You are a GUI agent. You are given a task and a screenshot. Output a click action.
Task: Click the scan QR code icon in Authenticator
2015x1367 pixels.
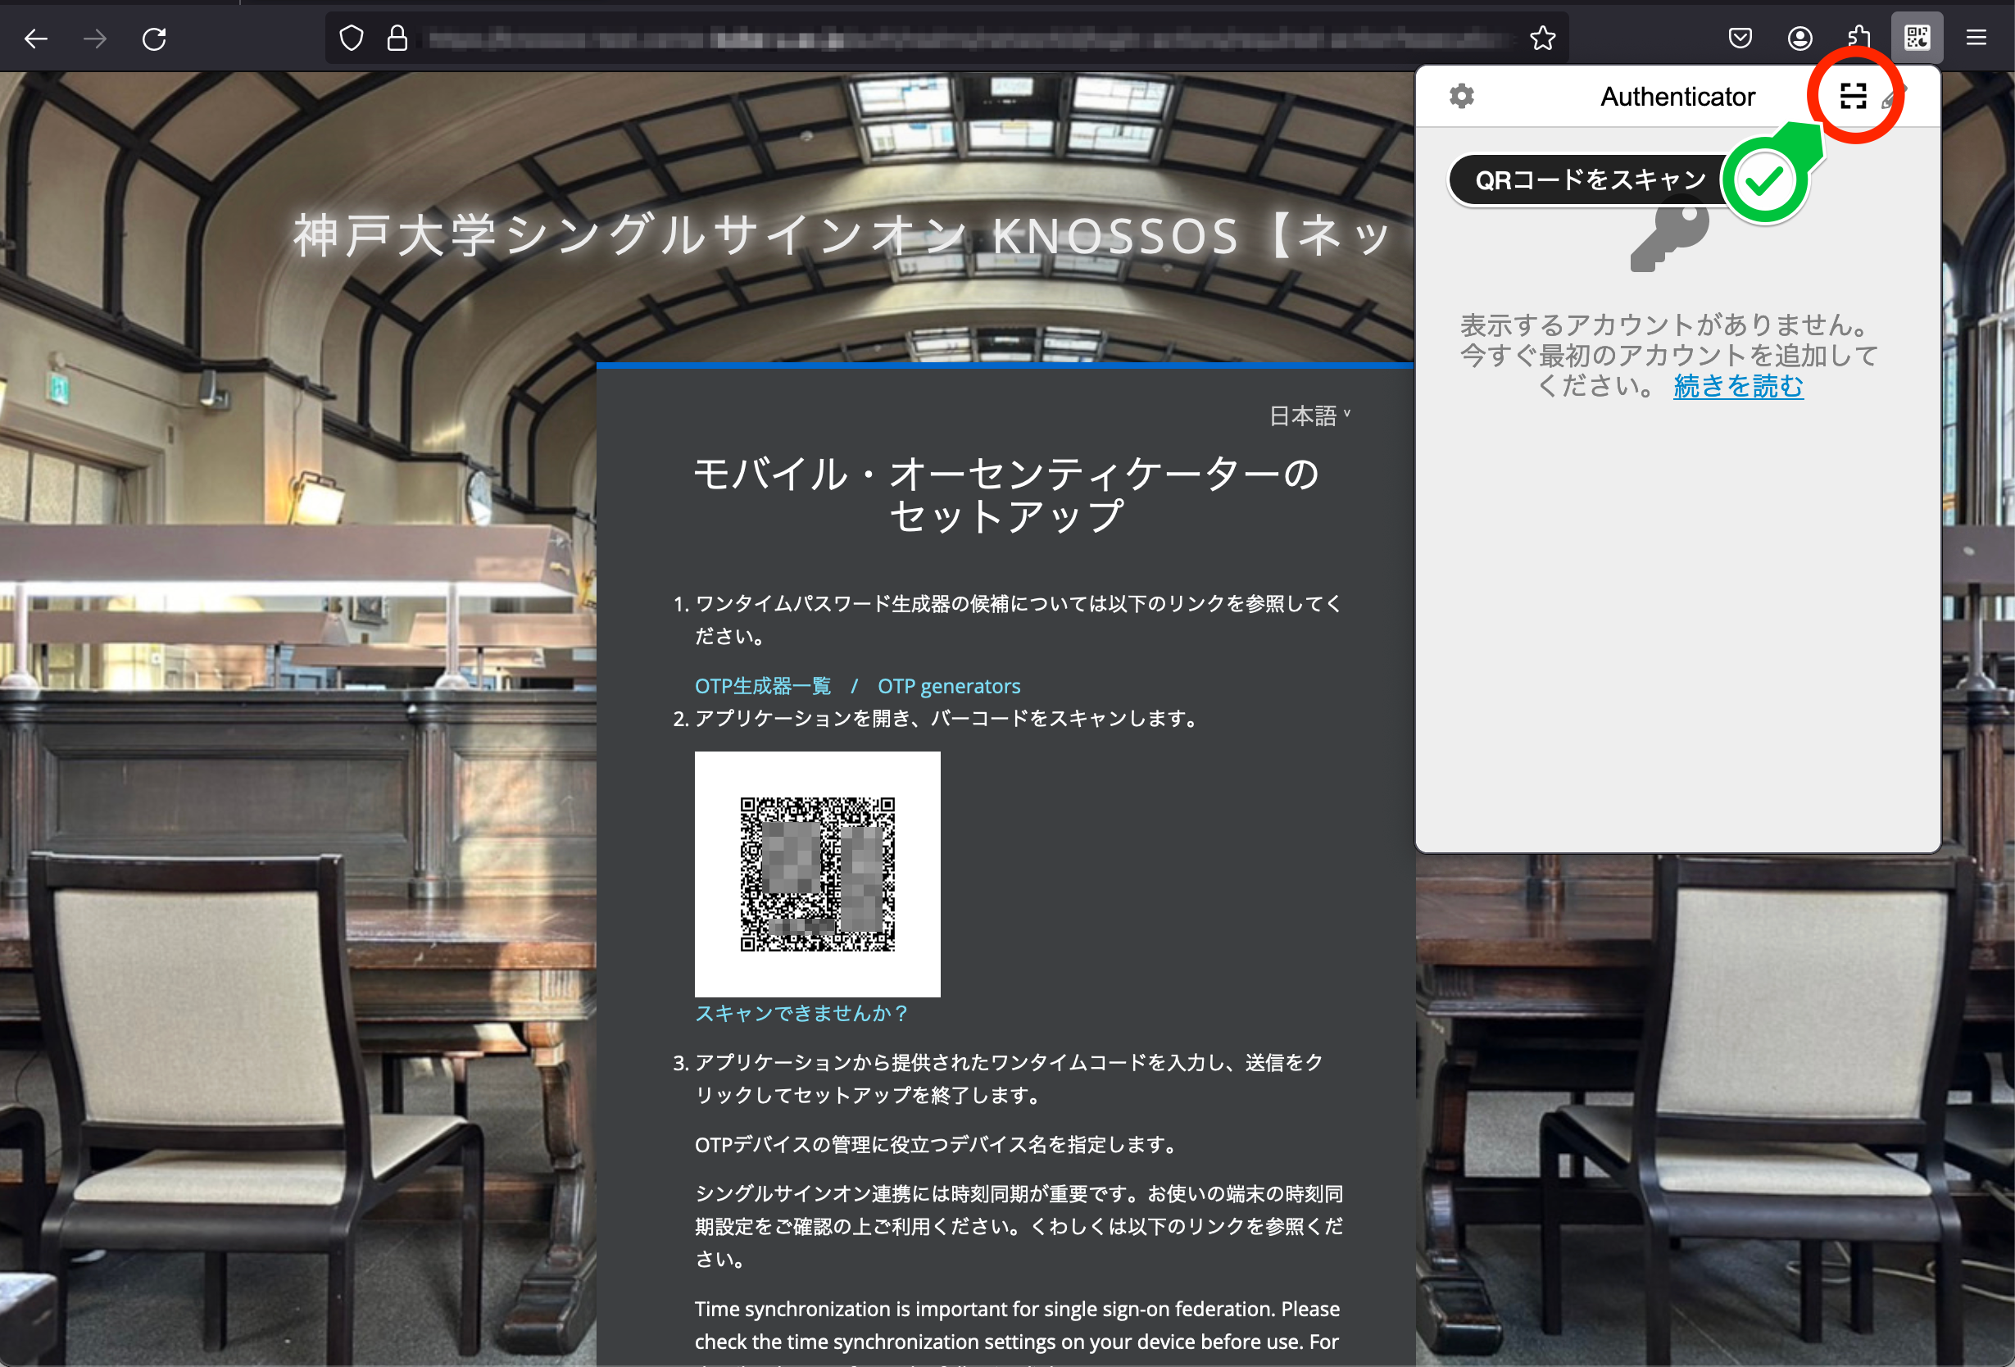(x=1853, y=96)
